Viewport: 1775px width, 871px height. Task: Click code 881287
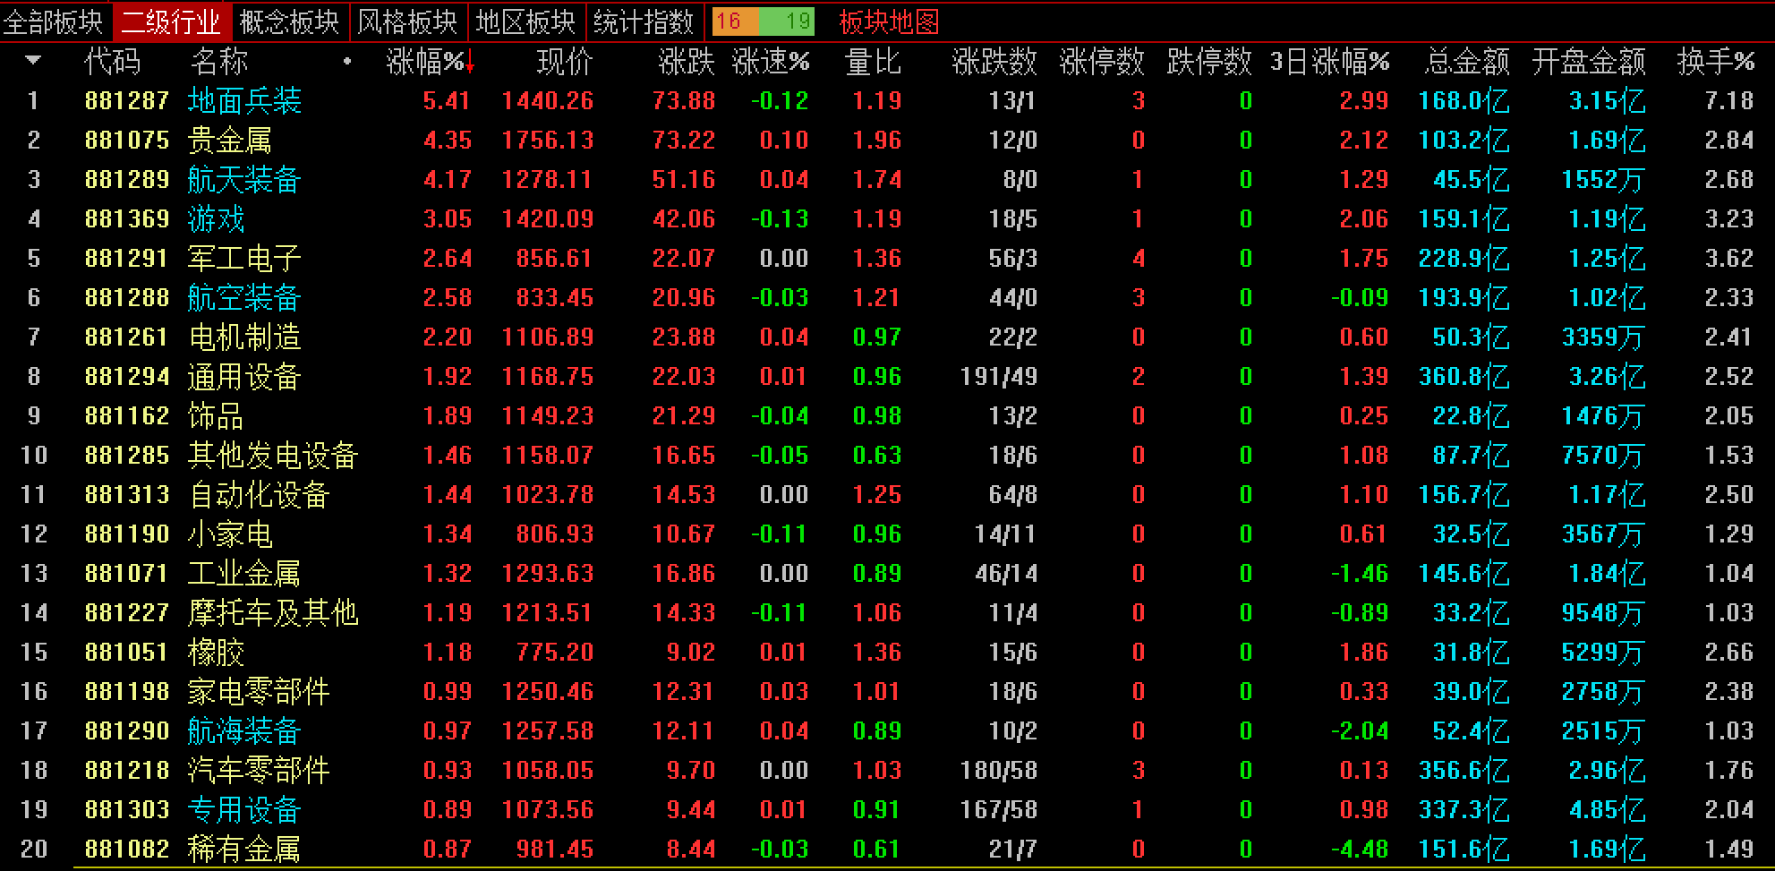(127, 100)
